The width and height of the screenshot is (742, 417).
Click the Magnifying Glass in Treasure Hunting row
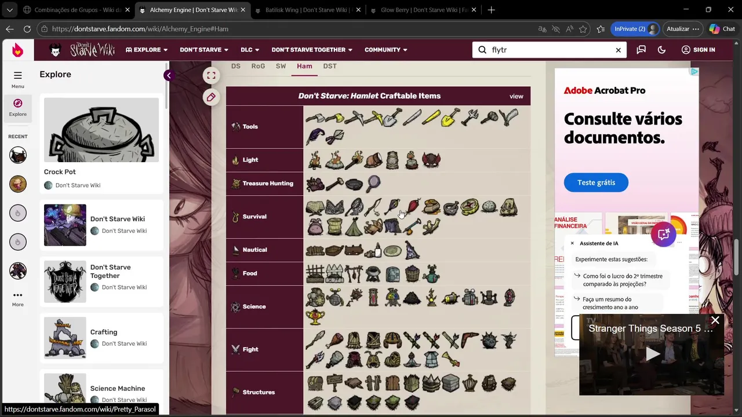click(373, 184)
